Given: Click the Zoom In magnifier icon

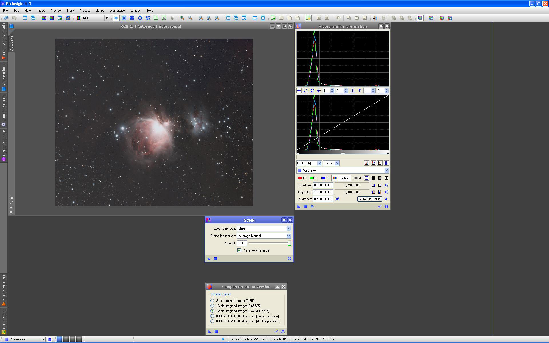Looking at the screenshot, I should 182,18.
